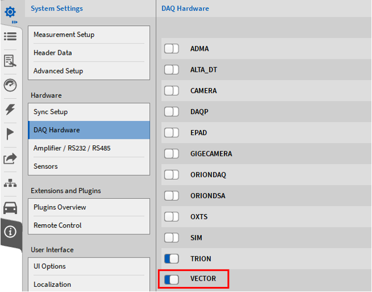Image resolution: width=372 pixels, height=292 pixels.
Task: Open the info circle icon
Action: [x=10, y=232]
